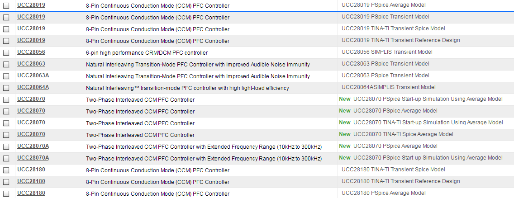The height and width of the screenshot is (198, 514).
Task: Tick the checkbox for the UCC28056 row
Action: pos(6,52)
